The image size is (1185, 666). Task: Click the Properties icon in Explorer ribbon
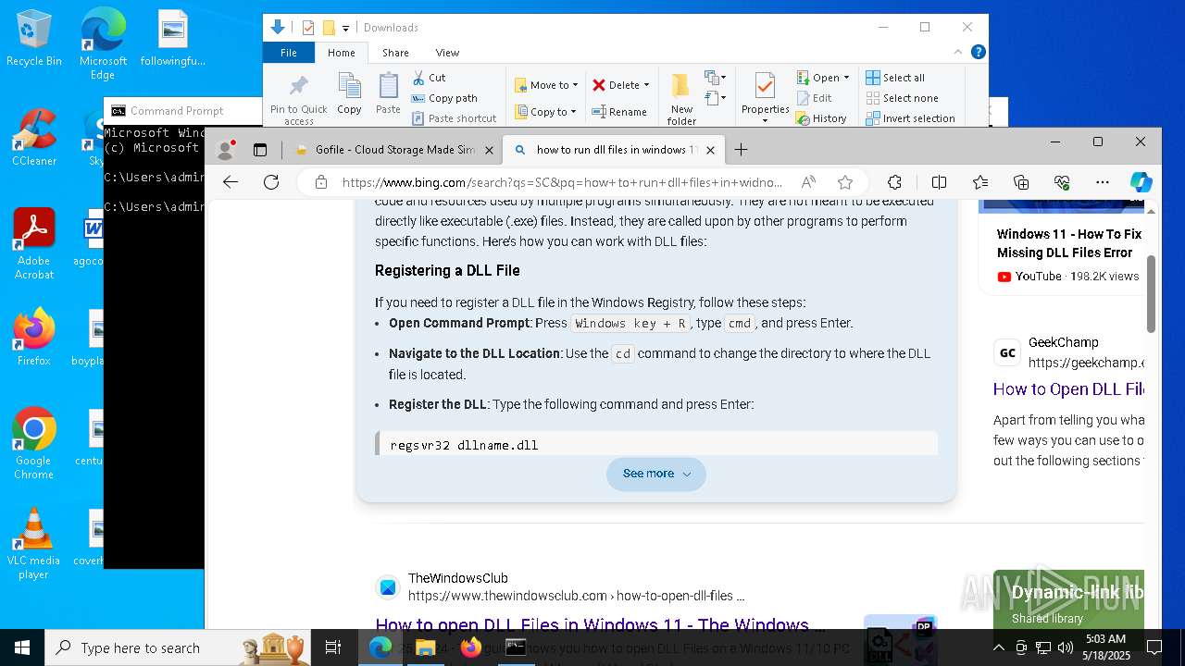click(x=765, y=88)
